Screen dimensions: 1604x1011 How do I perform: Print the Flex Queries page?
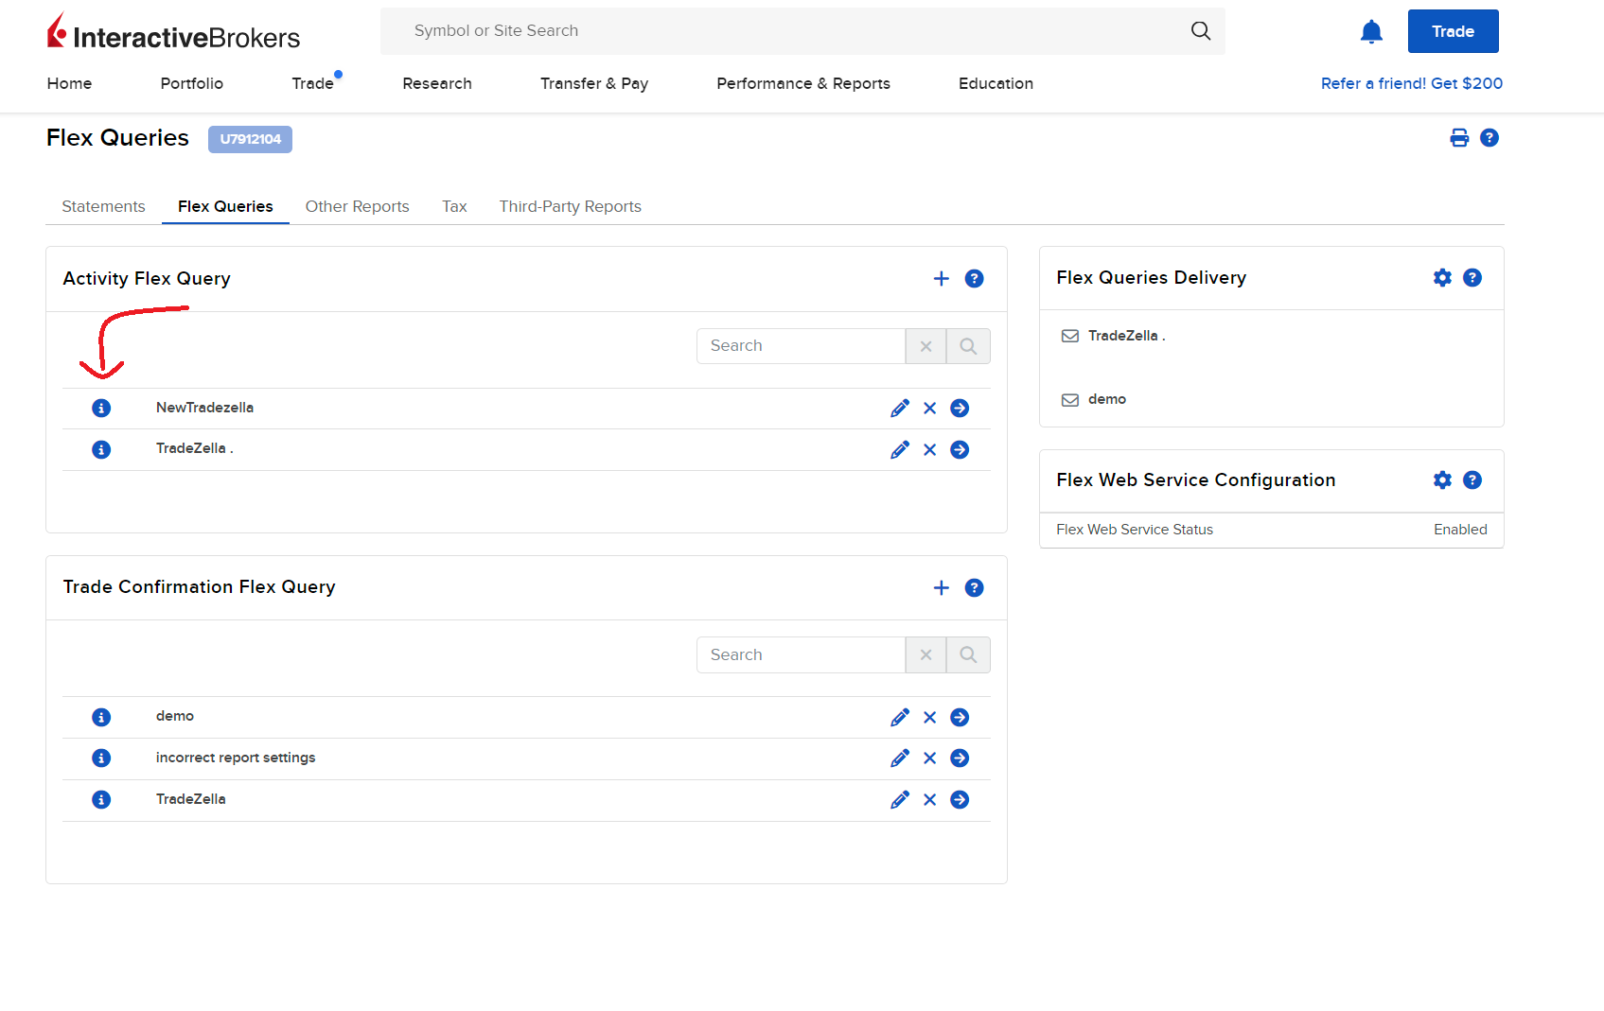click(x=1459, y=138)
